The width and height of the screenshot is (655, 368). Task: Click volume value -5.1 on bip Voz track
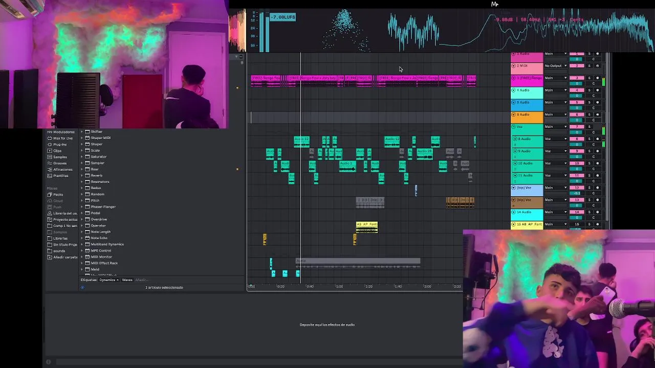577,193
